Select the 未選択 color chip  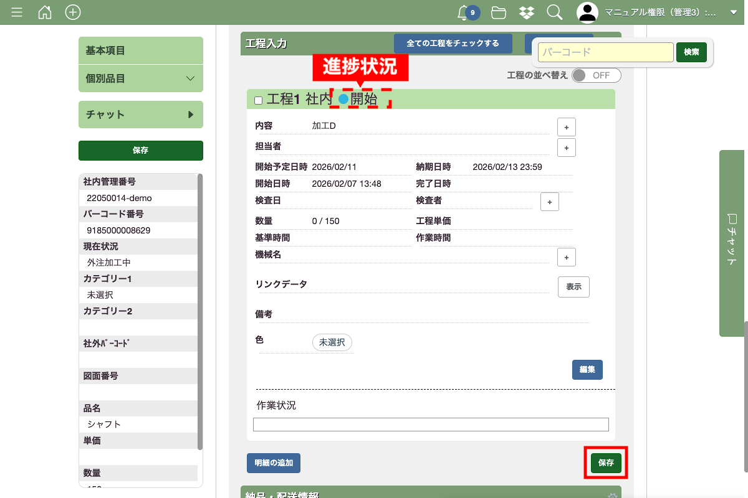(x=332, y=342)
